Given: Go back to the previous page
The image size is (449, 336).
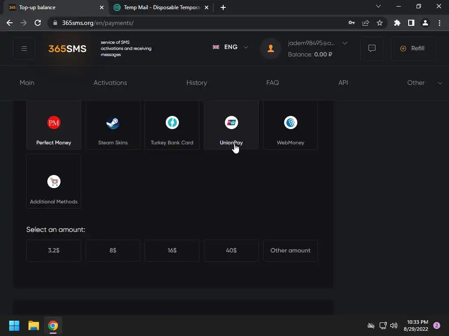Looking at the screenshot, I should click(x=10, y=23).
